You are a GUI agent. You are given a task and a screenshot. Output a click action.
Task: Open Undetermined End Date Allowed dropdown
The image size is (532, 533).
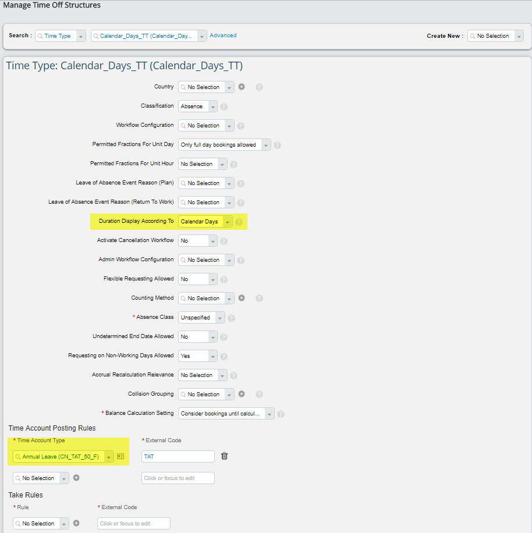coord(213,337)
